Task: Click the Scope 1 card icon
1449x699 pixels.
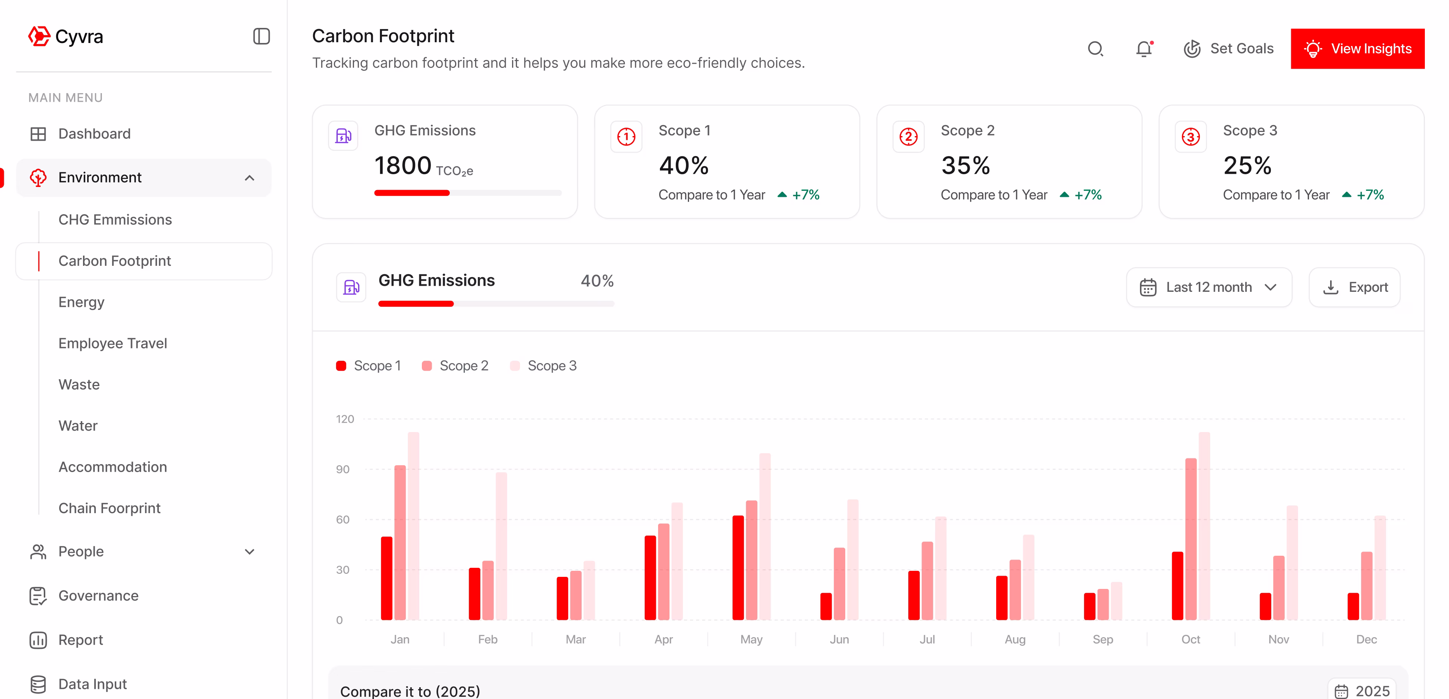Action: 626,136
